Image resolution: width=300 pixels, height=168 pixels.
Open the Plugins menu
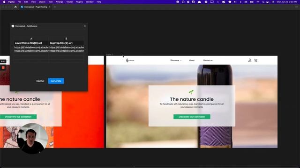tap(79, 2)
